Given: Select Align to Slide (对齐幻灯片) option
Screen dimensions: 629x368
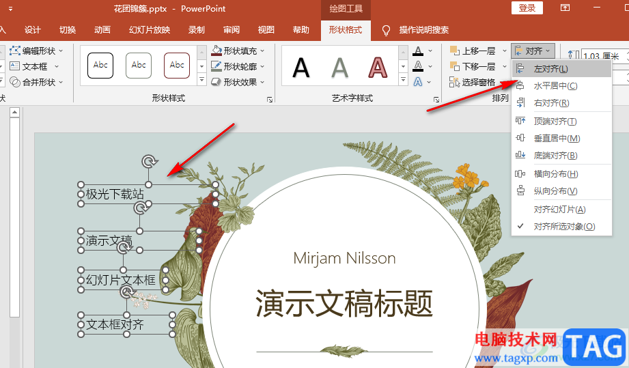Looking at the screenshot, I should 561,209.
